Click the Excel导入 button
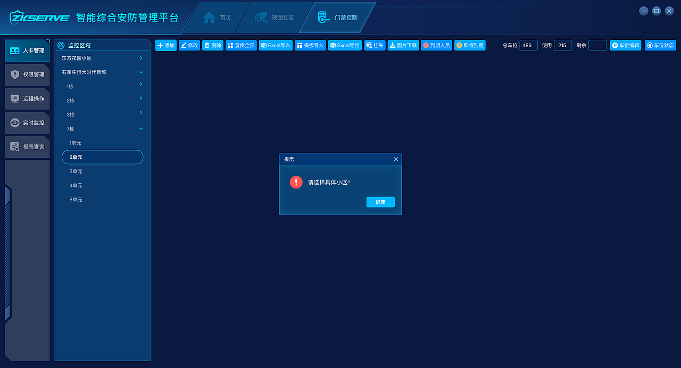 coord(276,46)
